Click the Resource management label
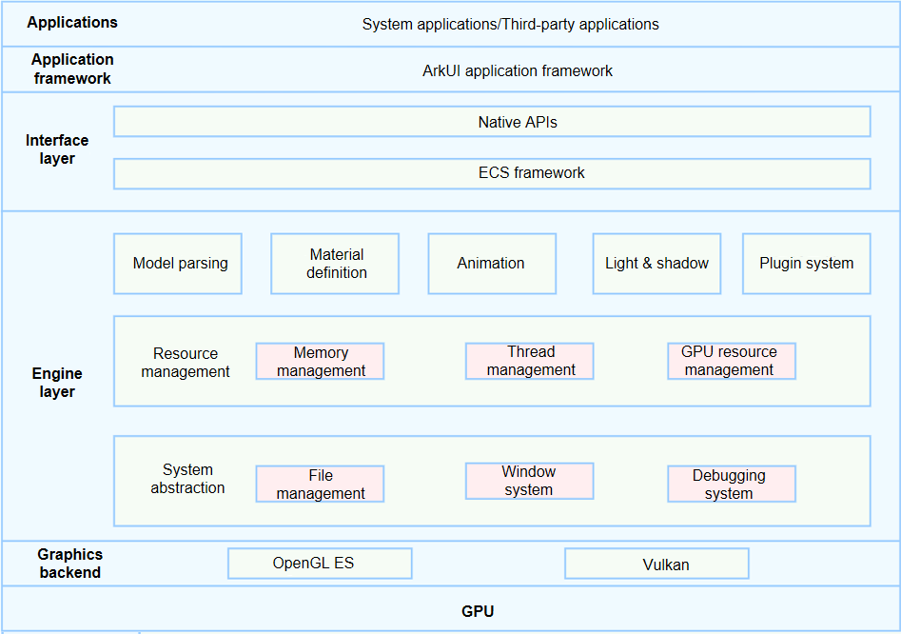Screen dimensions: 901x634 pyautogui.click(x=186, y=363)
